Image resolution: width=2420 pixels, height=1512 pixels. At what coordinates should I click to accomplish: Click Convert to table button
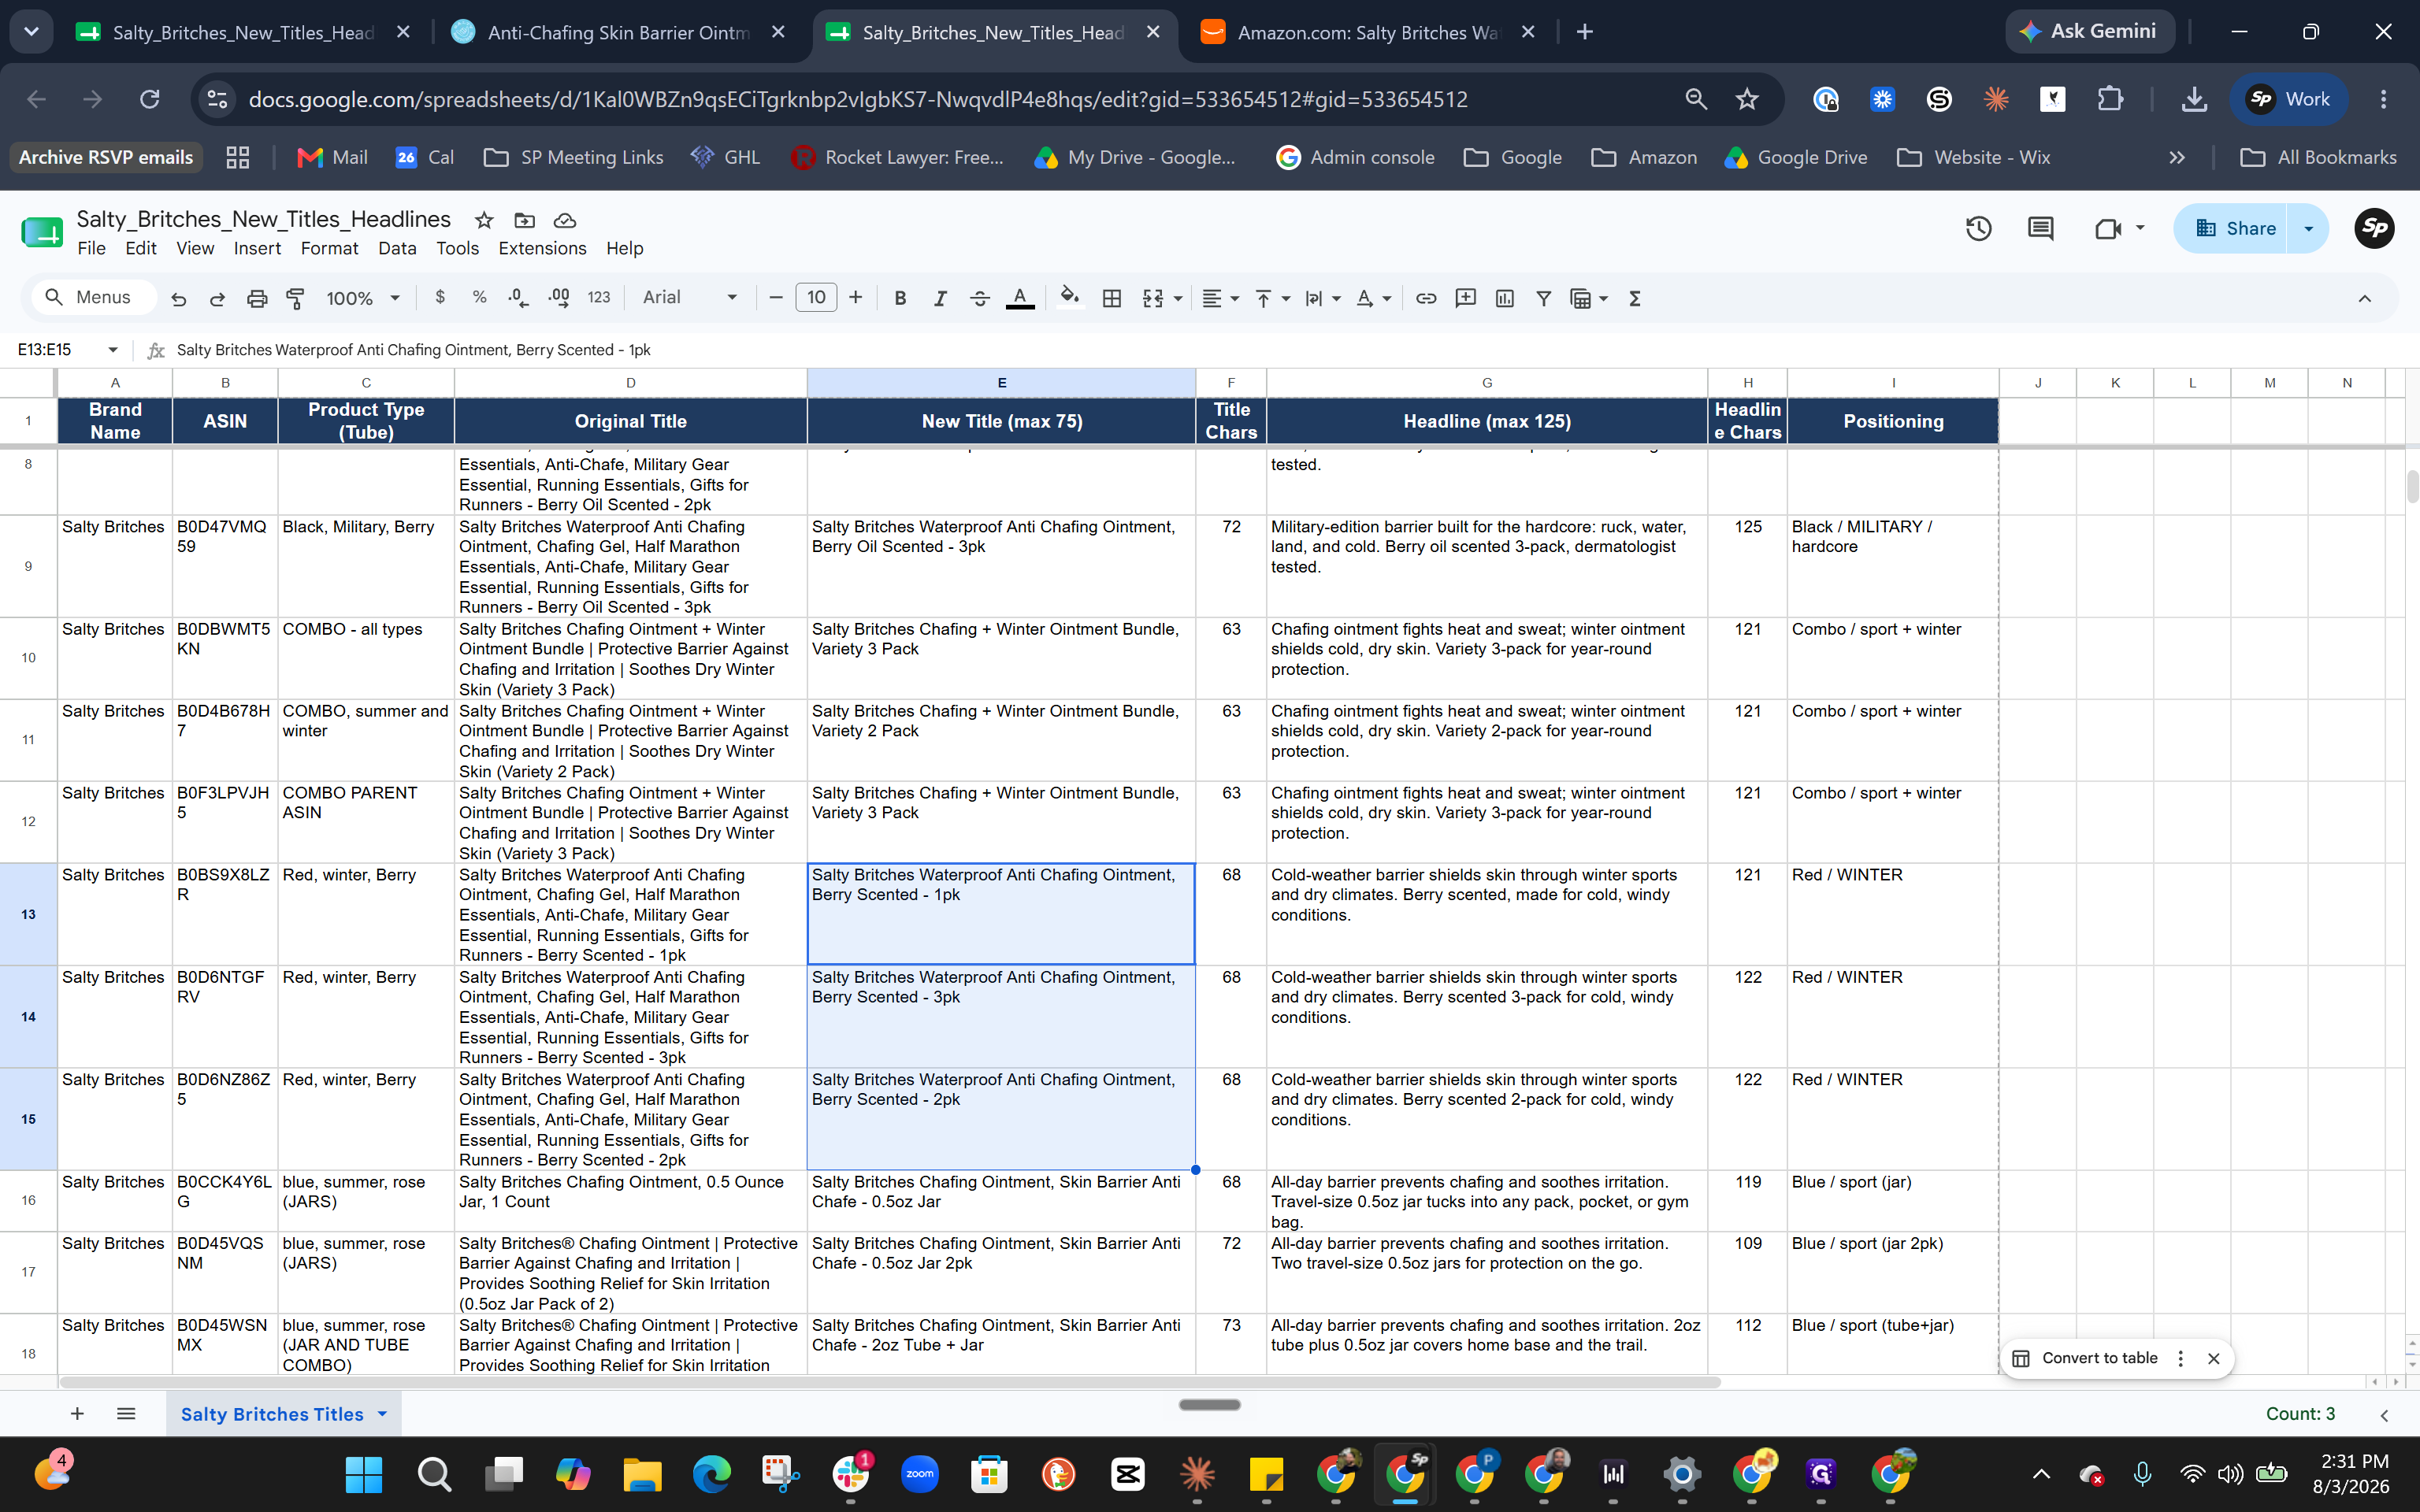2084,1358
